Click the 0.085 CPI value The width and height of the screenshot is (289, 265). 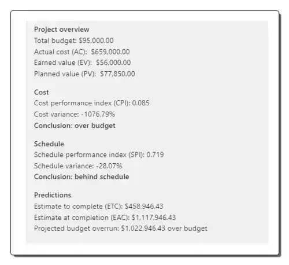pos(141,103)
